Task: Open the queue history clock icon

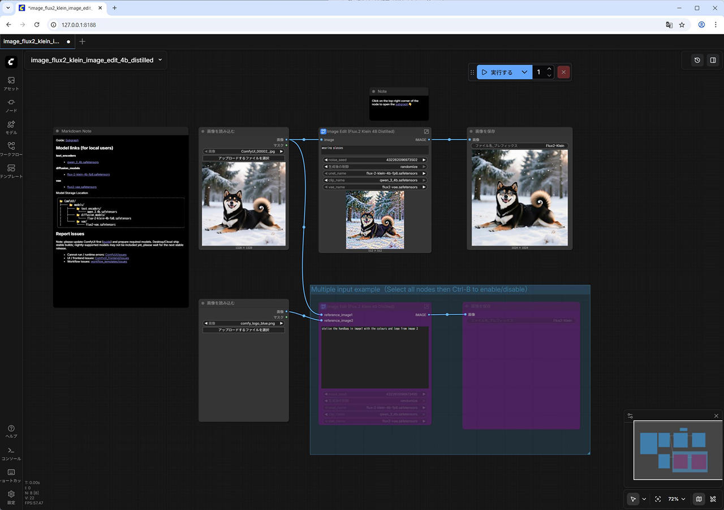Action: coord(697,60)
